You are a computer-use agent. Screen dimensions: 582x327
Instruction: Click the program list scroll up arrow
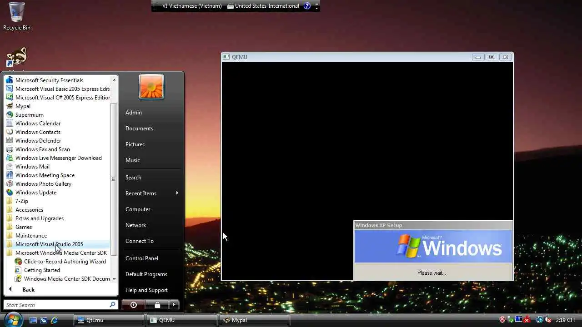click(114, 80)
